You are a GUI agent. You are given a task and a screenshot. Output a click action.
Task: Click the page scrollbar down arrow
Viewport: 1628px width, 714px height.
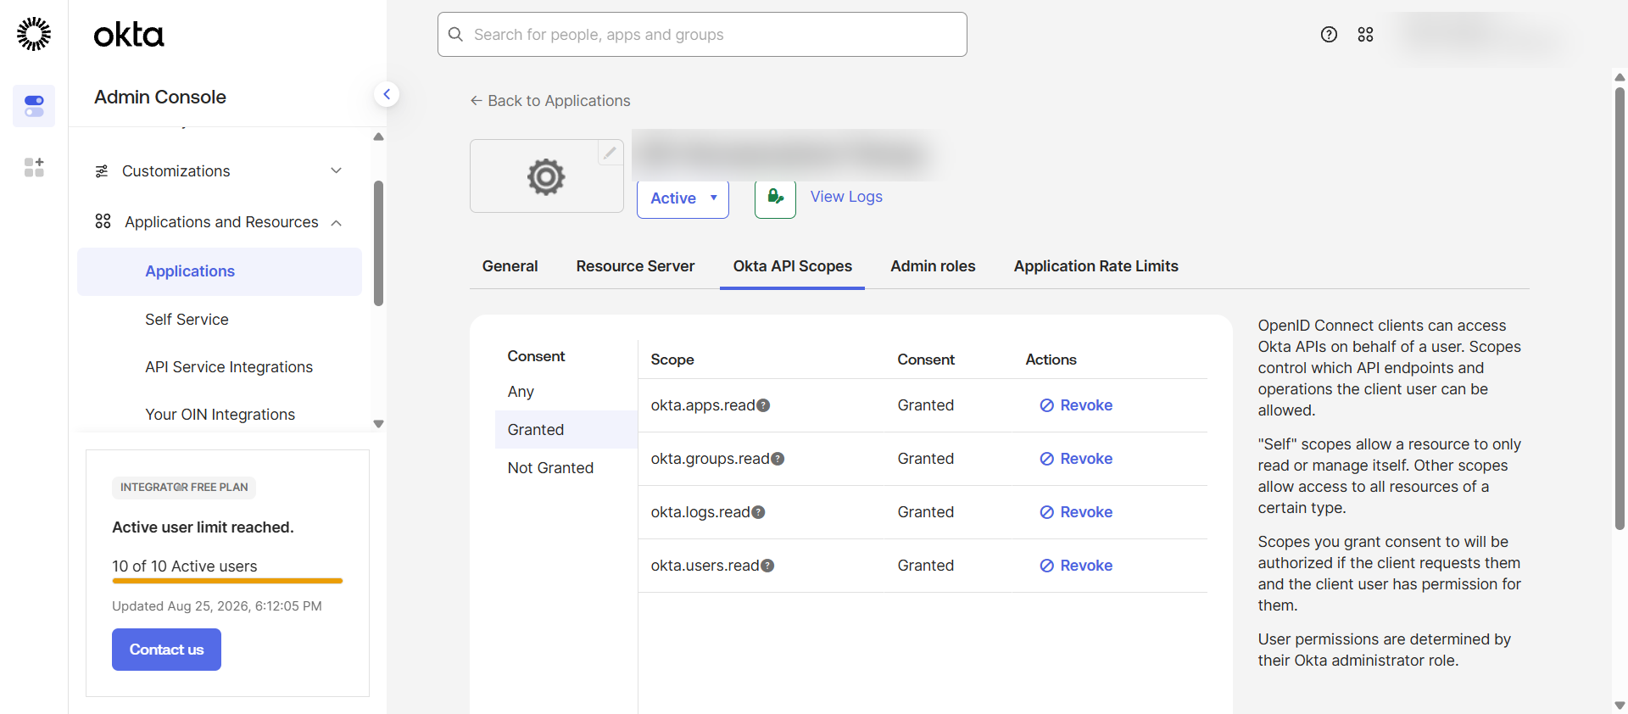1620,705
